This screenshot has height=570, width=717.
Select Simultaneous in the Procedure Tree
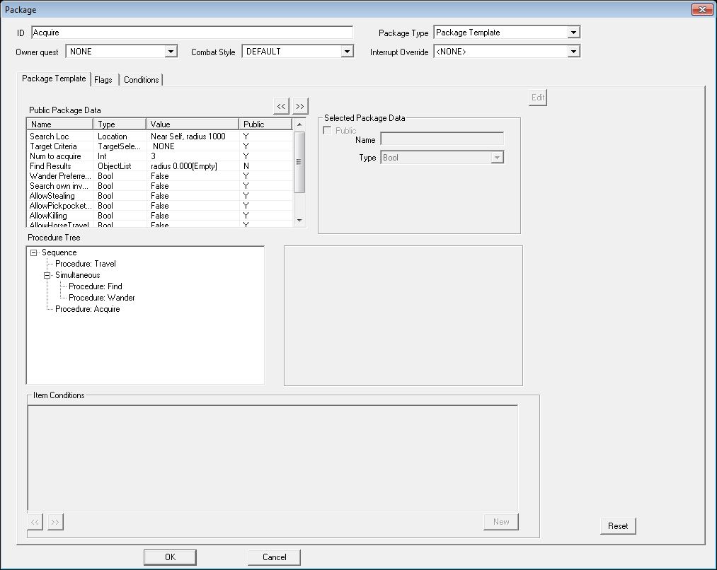point(77,275)
